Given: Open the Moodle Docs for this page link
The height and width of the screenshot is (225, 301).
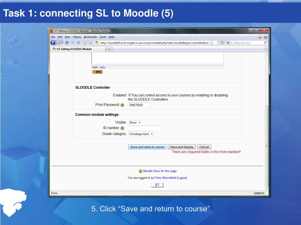Looking at the screenshot, I should [160, 171].
